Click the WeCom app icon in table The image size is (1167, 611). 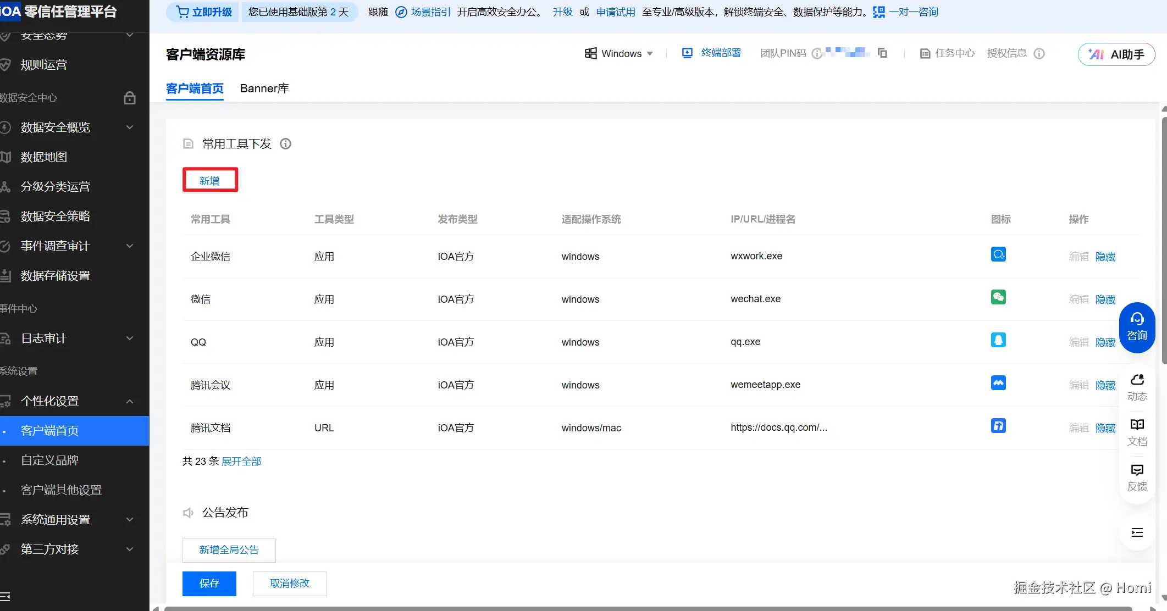pos(998,254)
